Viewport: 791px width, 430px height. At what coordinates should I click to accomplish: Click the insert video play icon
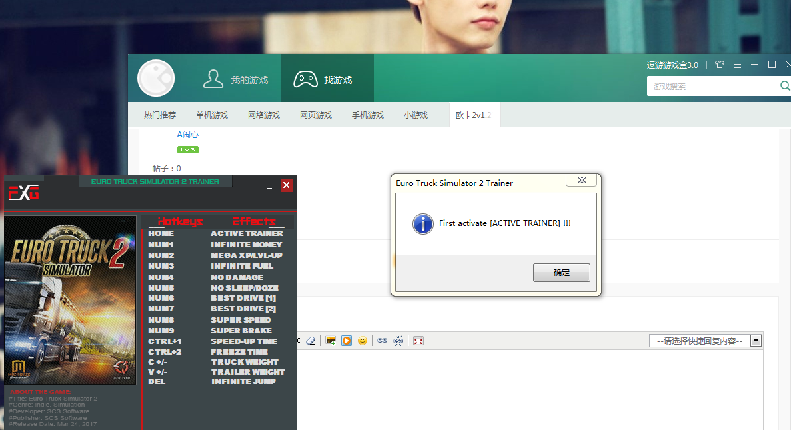pyautogui.click(x=347, y=341)
